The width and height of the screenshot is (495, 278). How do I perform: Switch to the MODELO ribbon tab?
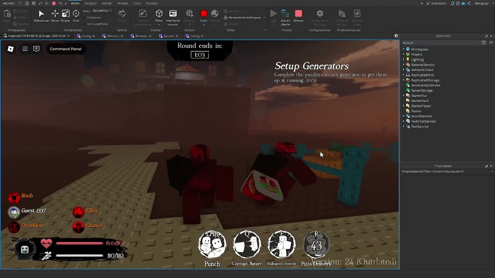click(x=90, y=3)
